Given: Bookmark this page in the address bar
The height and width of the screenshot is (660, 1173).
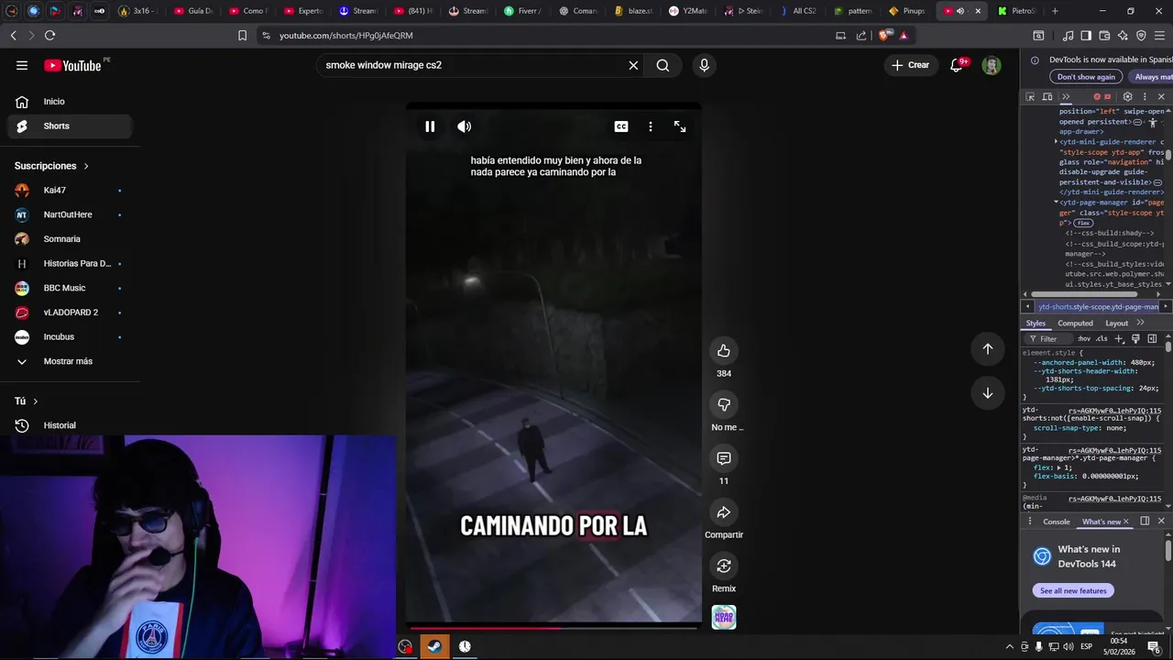Looking at the screenshot, I should click(x=242, y=35).
